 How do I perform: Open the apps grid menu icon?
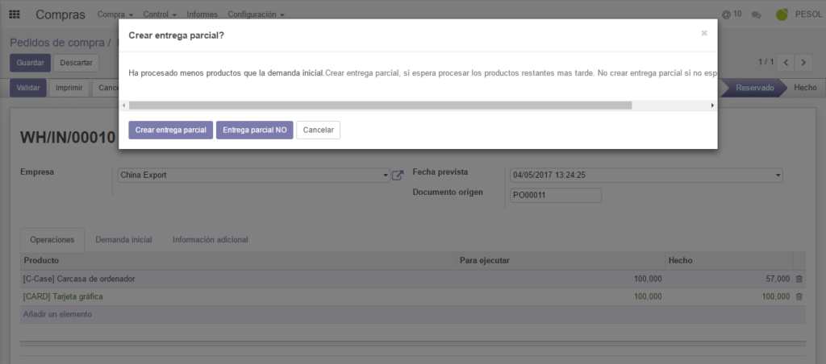click(15, 14)
